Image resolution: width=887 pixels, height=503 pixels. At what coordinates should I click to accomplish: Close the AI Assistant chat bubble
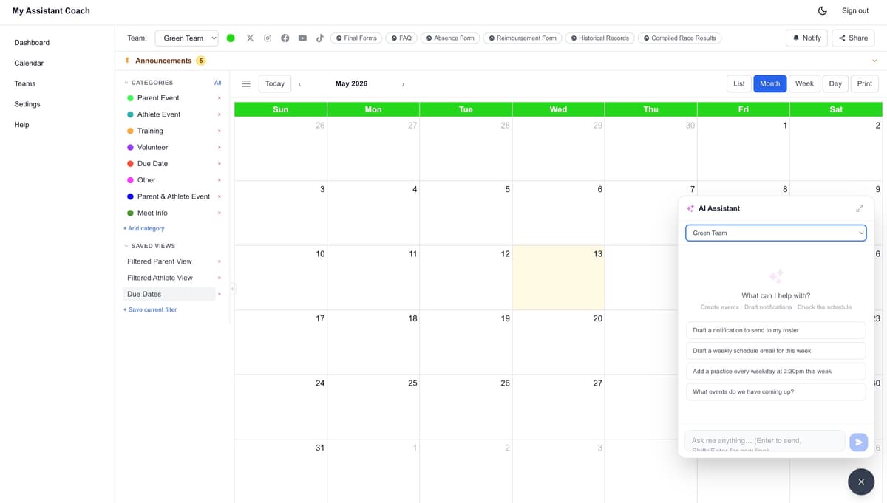861,482
